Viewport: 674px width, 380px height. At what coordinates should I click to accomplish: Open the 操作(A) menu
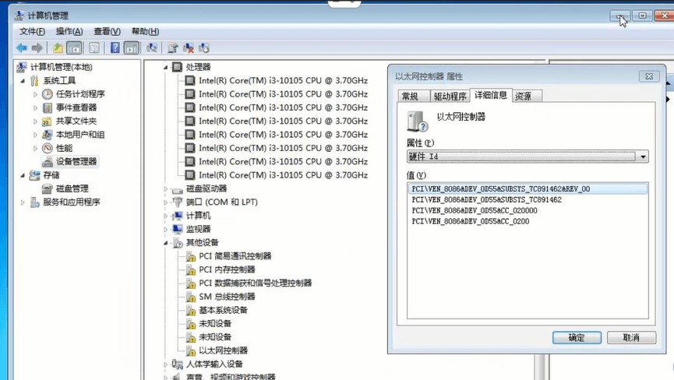pos(69,31)
